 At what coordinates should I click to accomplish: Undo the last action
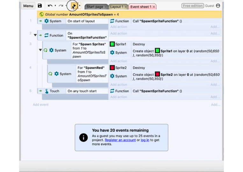point(50,6)
